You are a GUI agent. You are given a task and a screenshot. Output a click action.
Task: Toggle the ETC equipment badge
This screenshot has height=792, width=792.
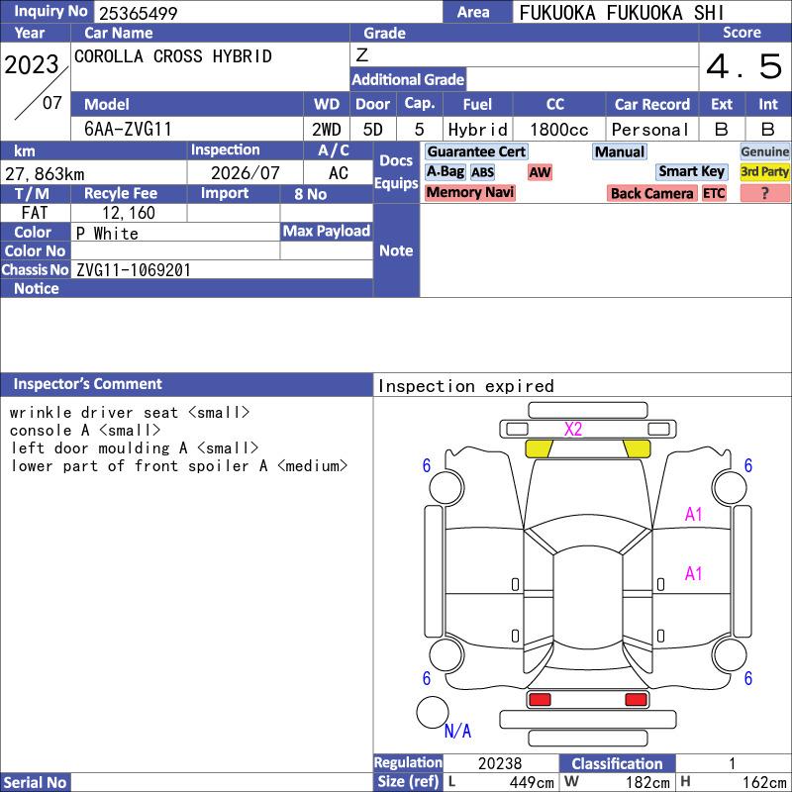click(x=714, y=193)
